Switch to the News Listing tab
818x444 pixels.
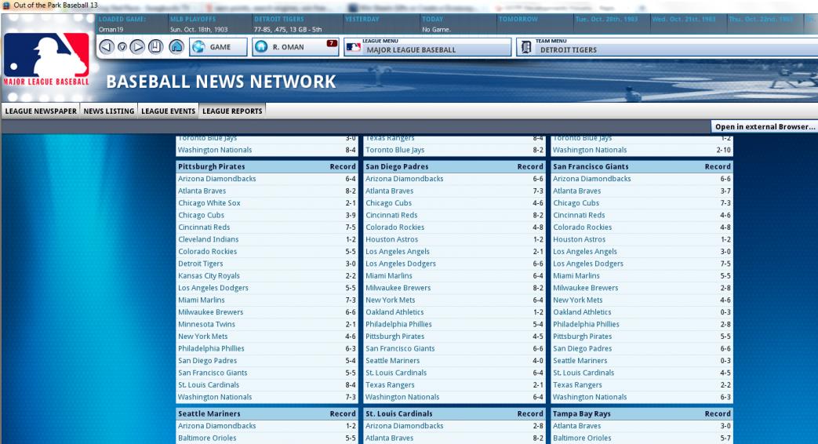click(x=108, y=111)
